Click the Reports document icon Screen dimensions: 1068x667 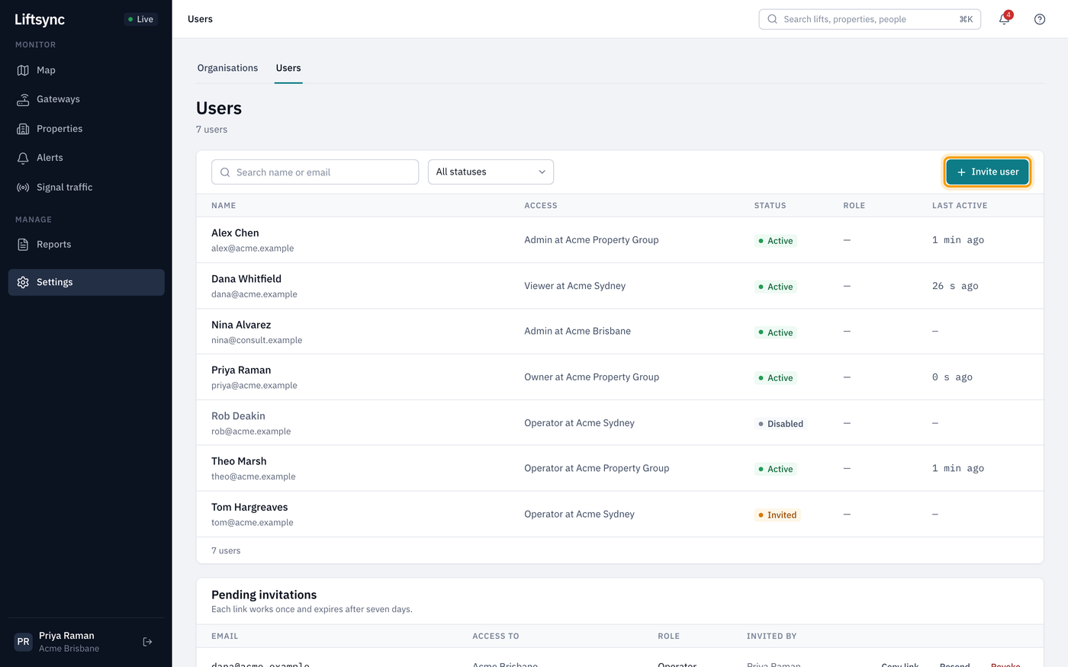(x=23, y=245)
